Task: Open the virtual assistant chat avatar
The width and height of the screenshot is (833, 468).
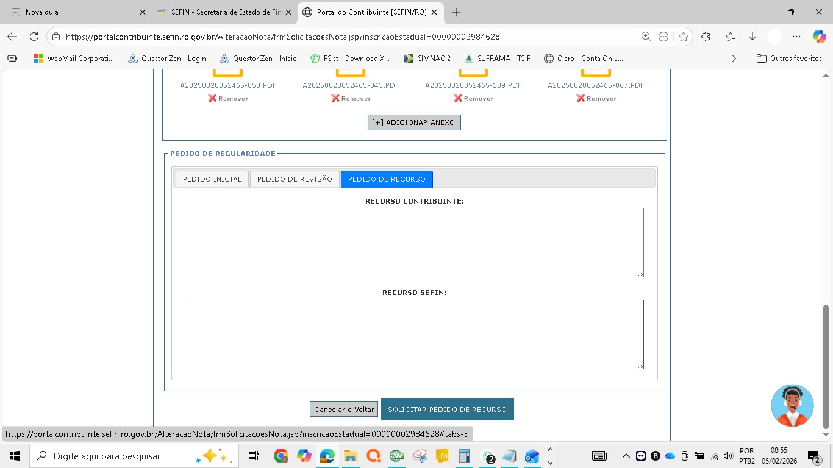Action: tap(792, 405)
